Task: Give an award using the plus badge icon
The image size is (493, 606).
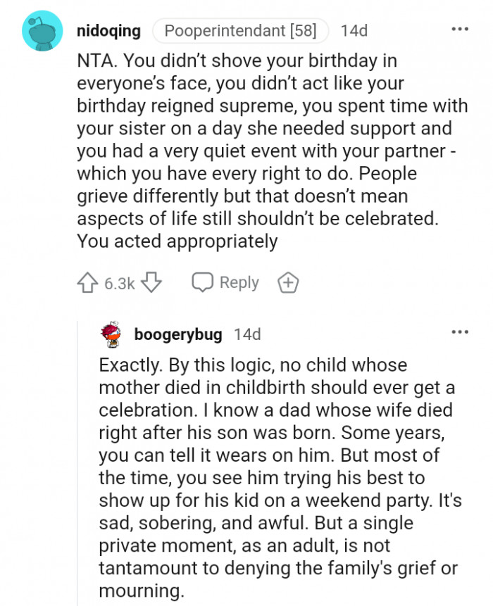Action: 288,283
